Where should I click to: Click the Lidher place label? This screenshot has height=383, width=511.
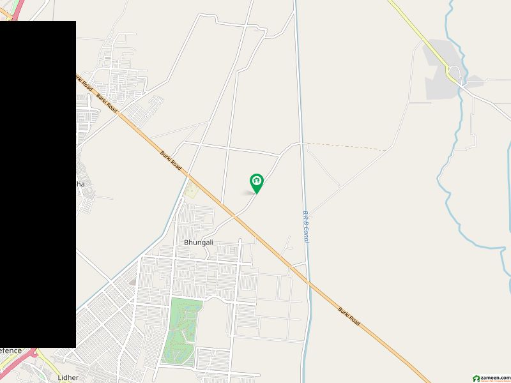tap(68, 377)
